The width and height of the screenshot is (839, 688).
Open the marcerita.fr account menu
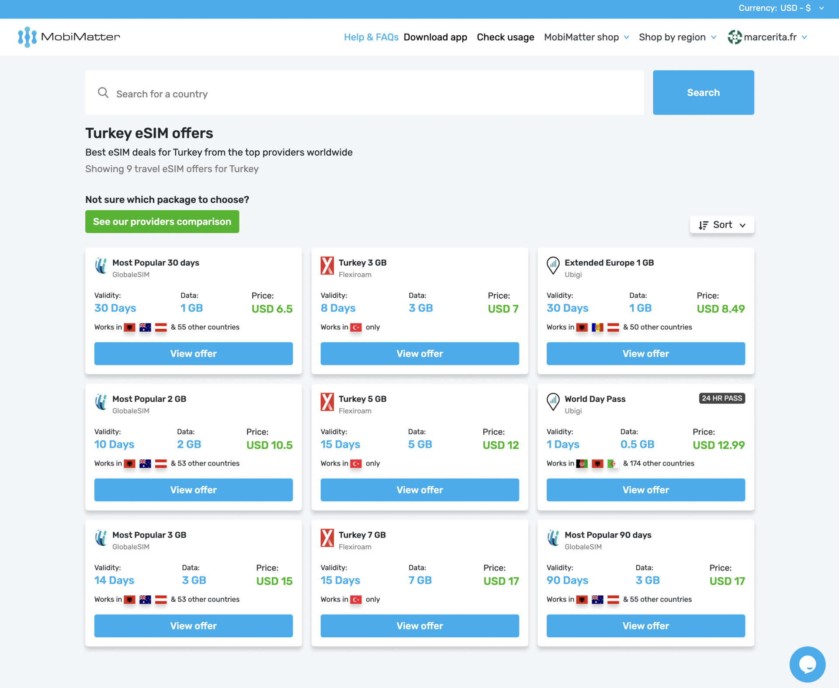[767, 37]
